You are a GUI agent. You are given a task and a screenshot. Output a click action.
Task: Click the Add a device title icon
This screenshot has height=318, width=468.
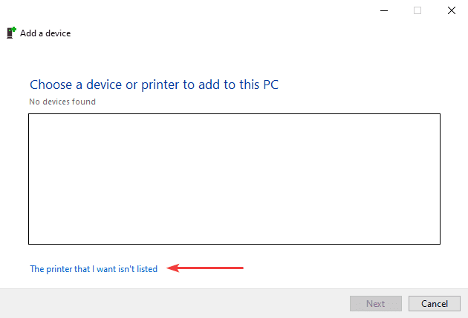pyautogui.click(x=11, y=33)
